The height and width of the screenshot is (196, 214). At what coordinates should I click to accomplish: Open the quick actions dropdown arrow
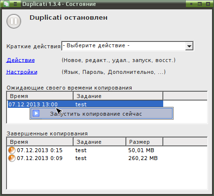point(189,46)
